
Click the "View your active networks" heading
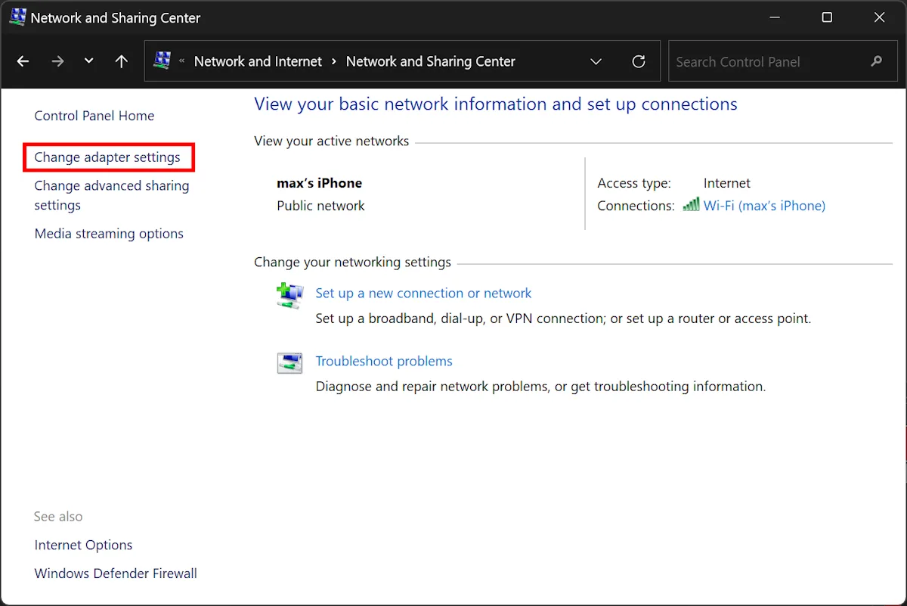[332, 141]
